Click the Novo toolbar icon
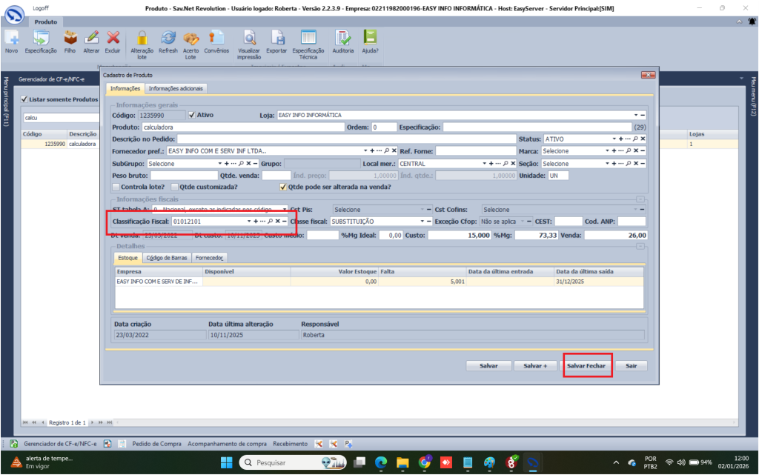The image size is (759, 475). [11, 37]
